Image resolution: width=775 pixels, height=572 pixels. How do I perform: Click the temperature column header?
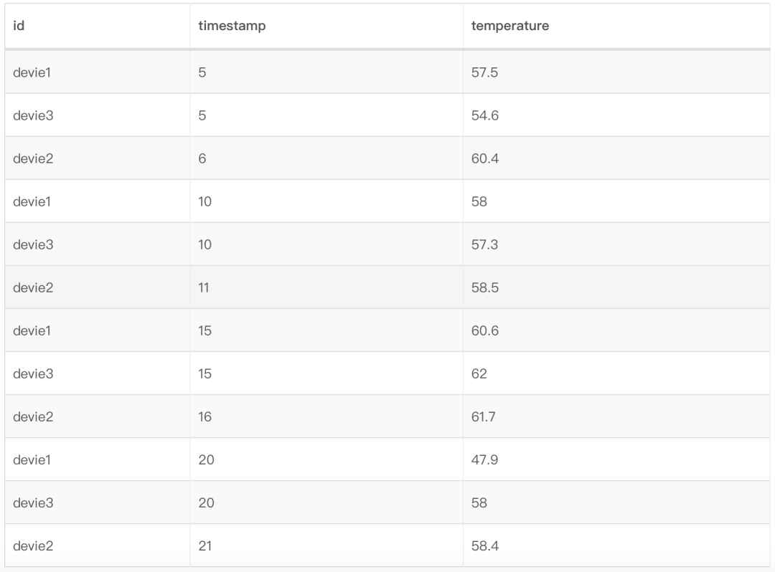pyautogui.click(x=510, y=27)
